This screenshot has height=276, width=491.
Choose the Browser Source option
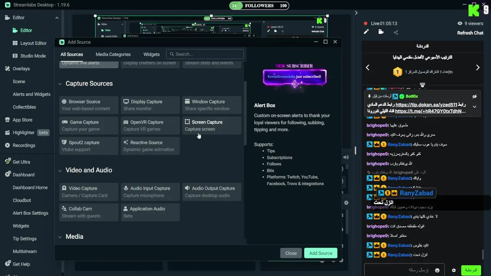pos(89,105)
